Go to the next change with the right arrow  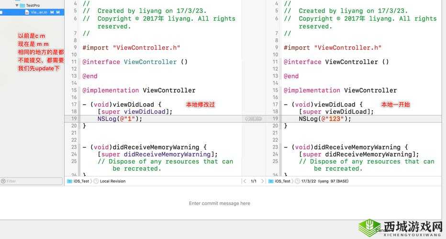263,181
